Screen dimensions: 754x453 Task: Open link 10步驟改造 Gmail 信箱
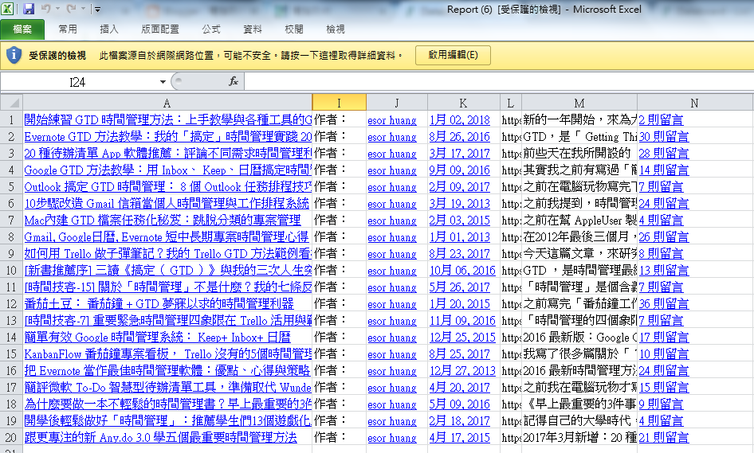167,203
